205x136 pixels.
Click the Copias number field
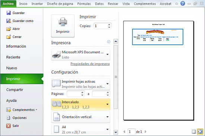(x=101, y=26)
